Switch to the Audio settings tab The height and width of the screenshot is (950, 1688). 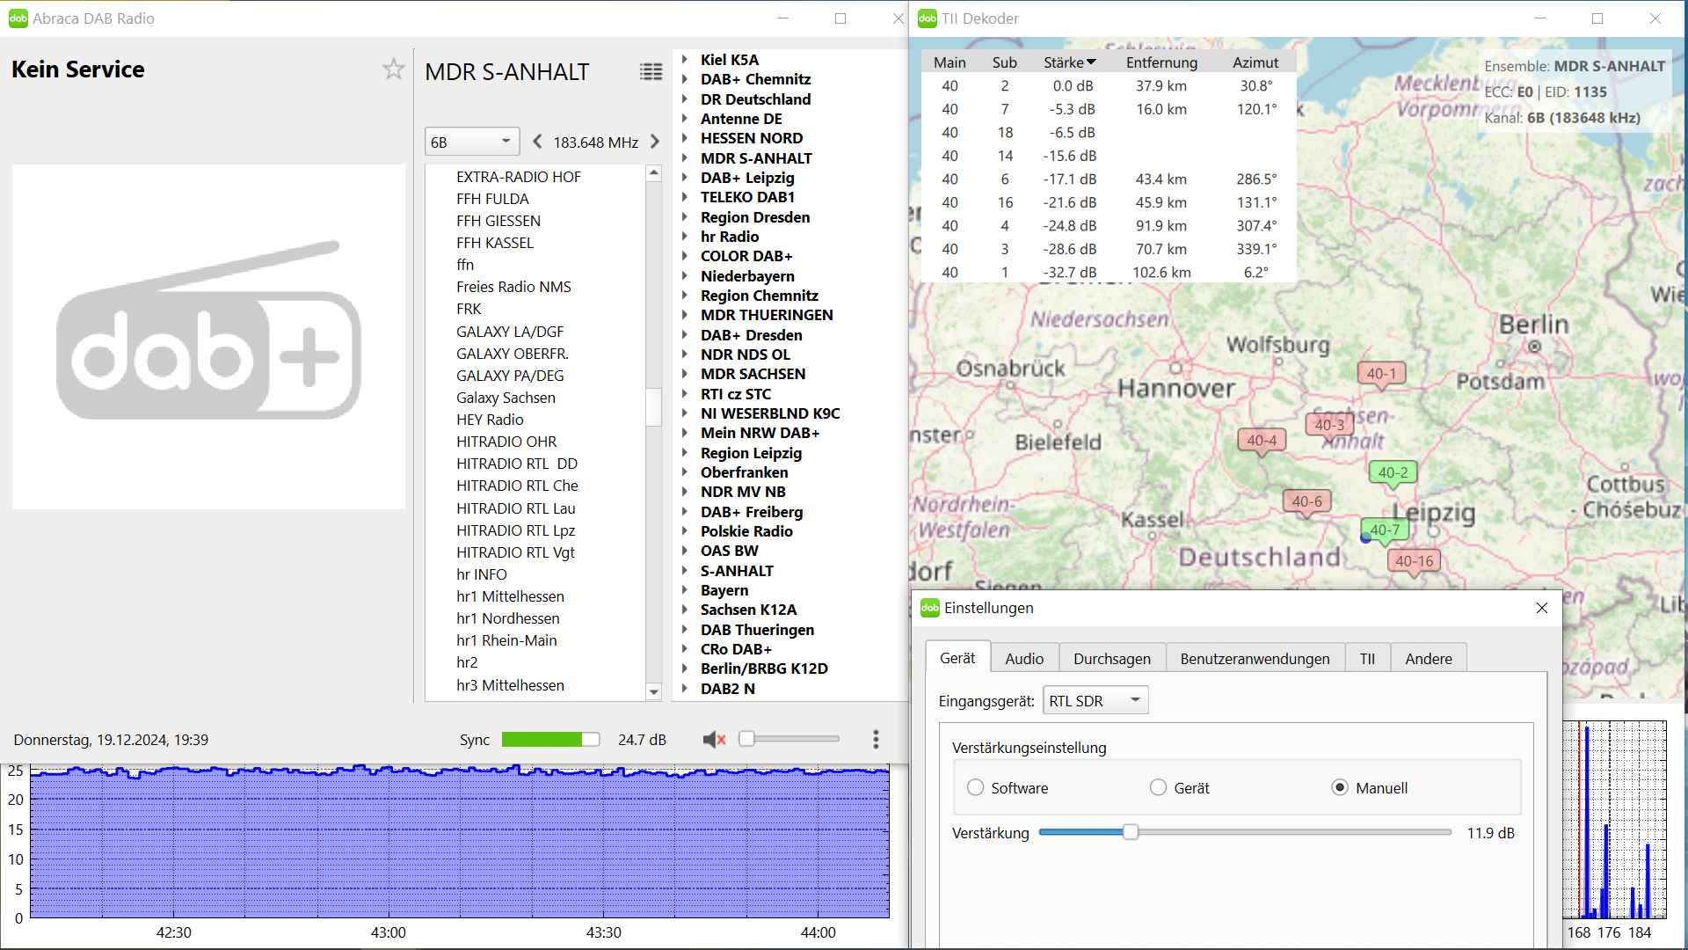pyautogui.click(x=1024, y=659)
